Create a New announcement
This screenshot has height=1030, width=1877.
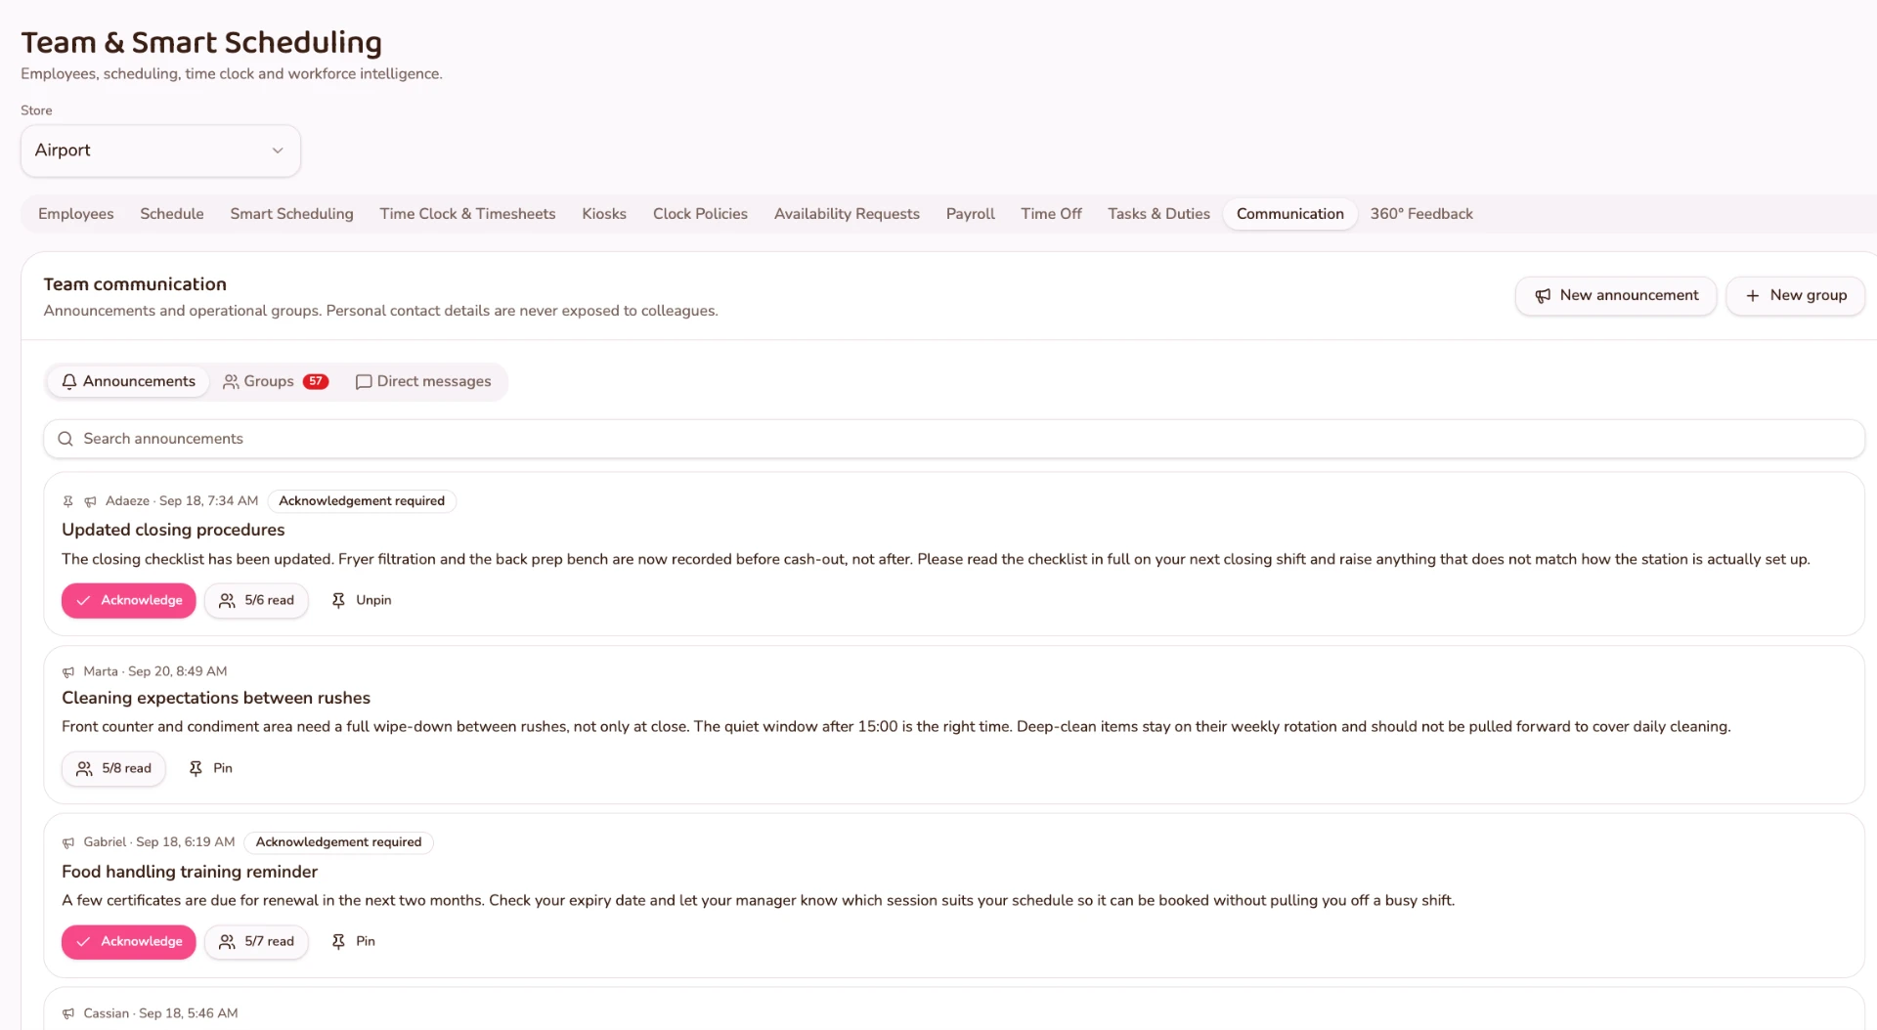(x=1616, y=296)
